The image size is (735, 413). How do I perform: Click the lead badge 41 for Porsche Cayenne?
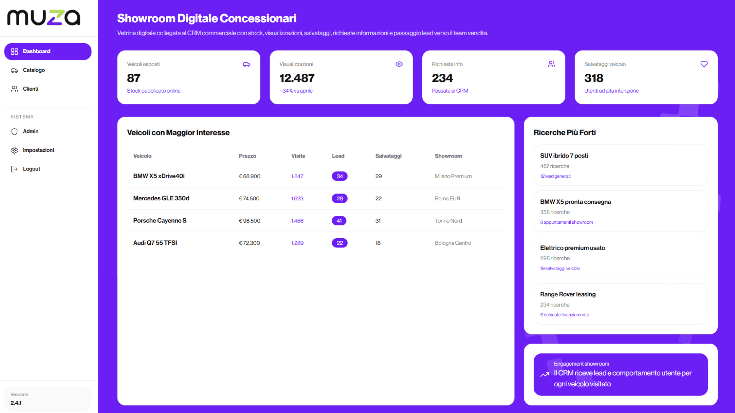click(339, 221)
